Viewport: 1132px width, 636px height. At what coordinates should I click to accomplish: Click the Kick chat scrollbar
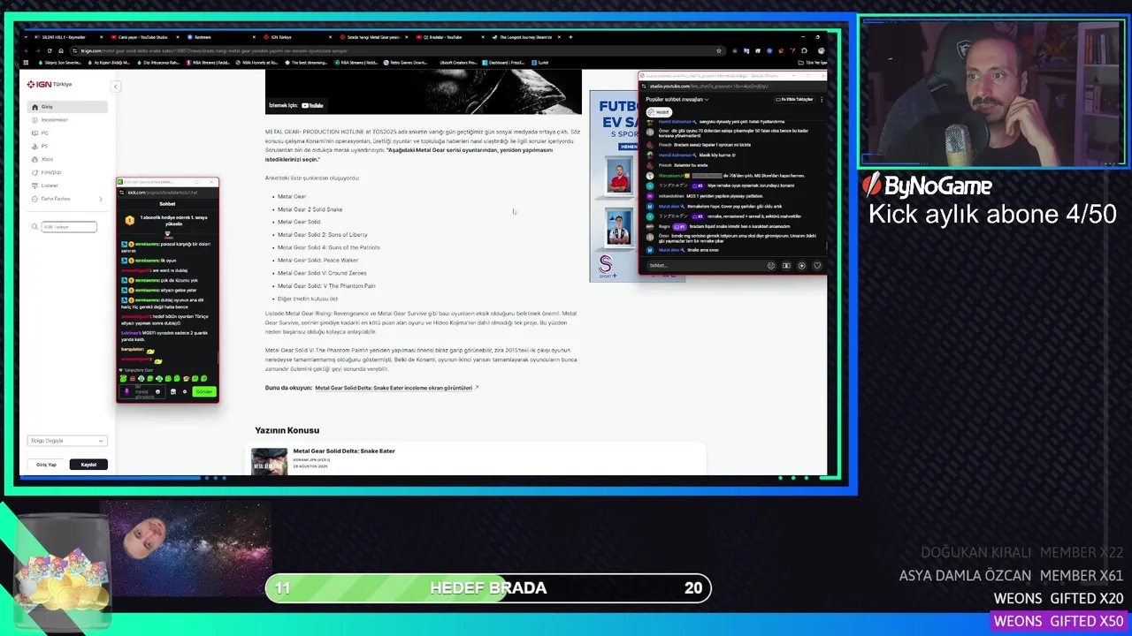point(218,358)
